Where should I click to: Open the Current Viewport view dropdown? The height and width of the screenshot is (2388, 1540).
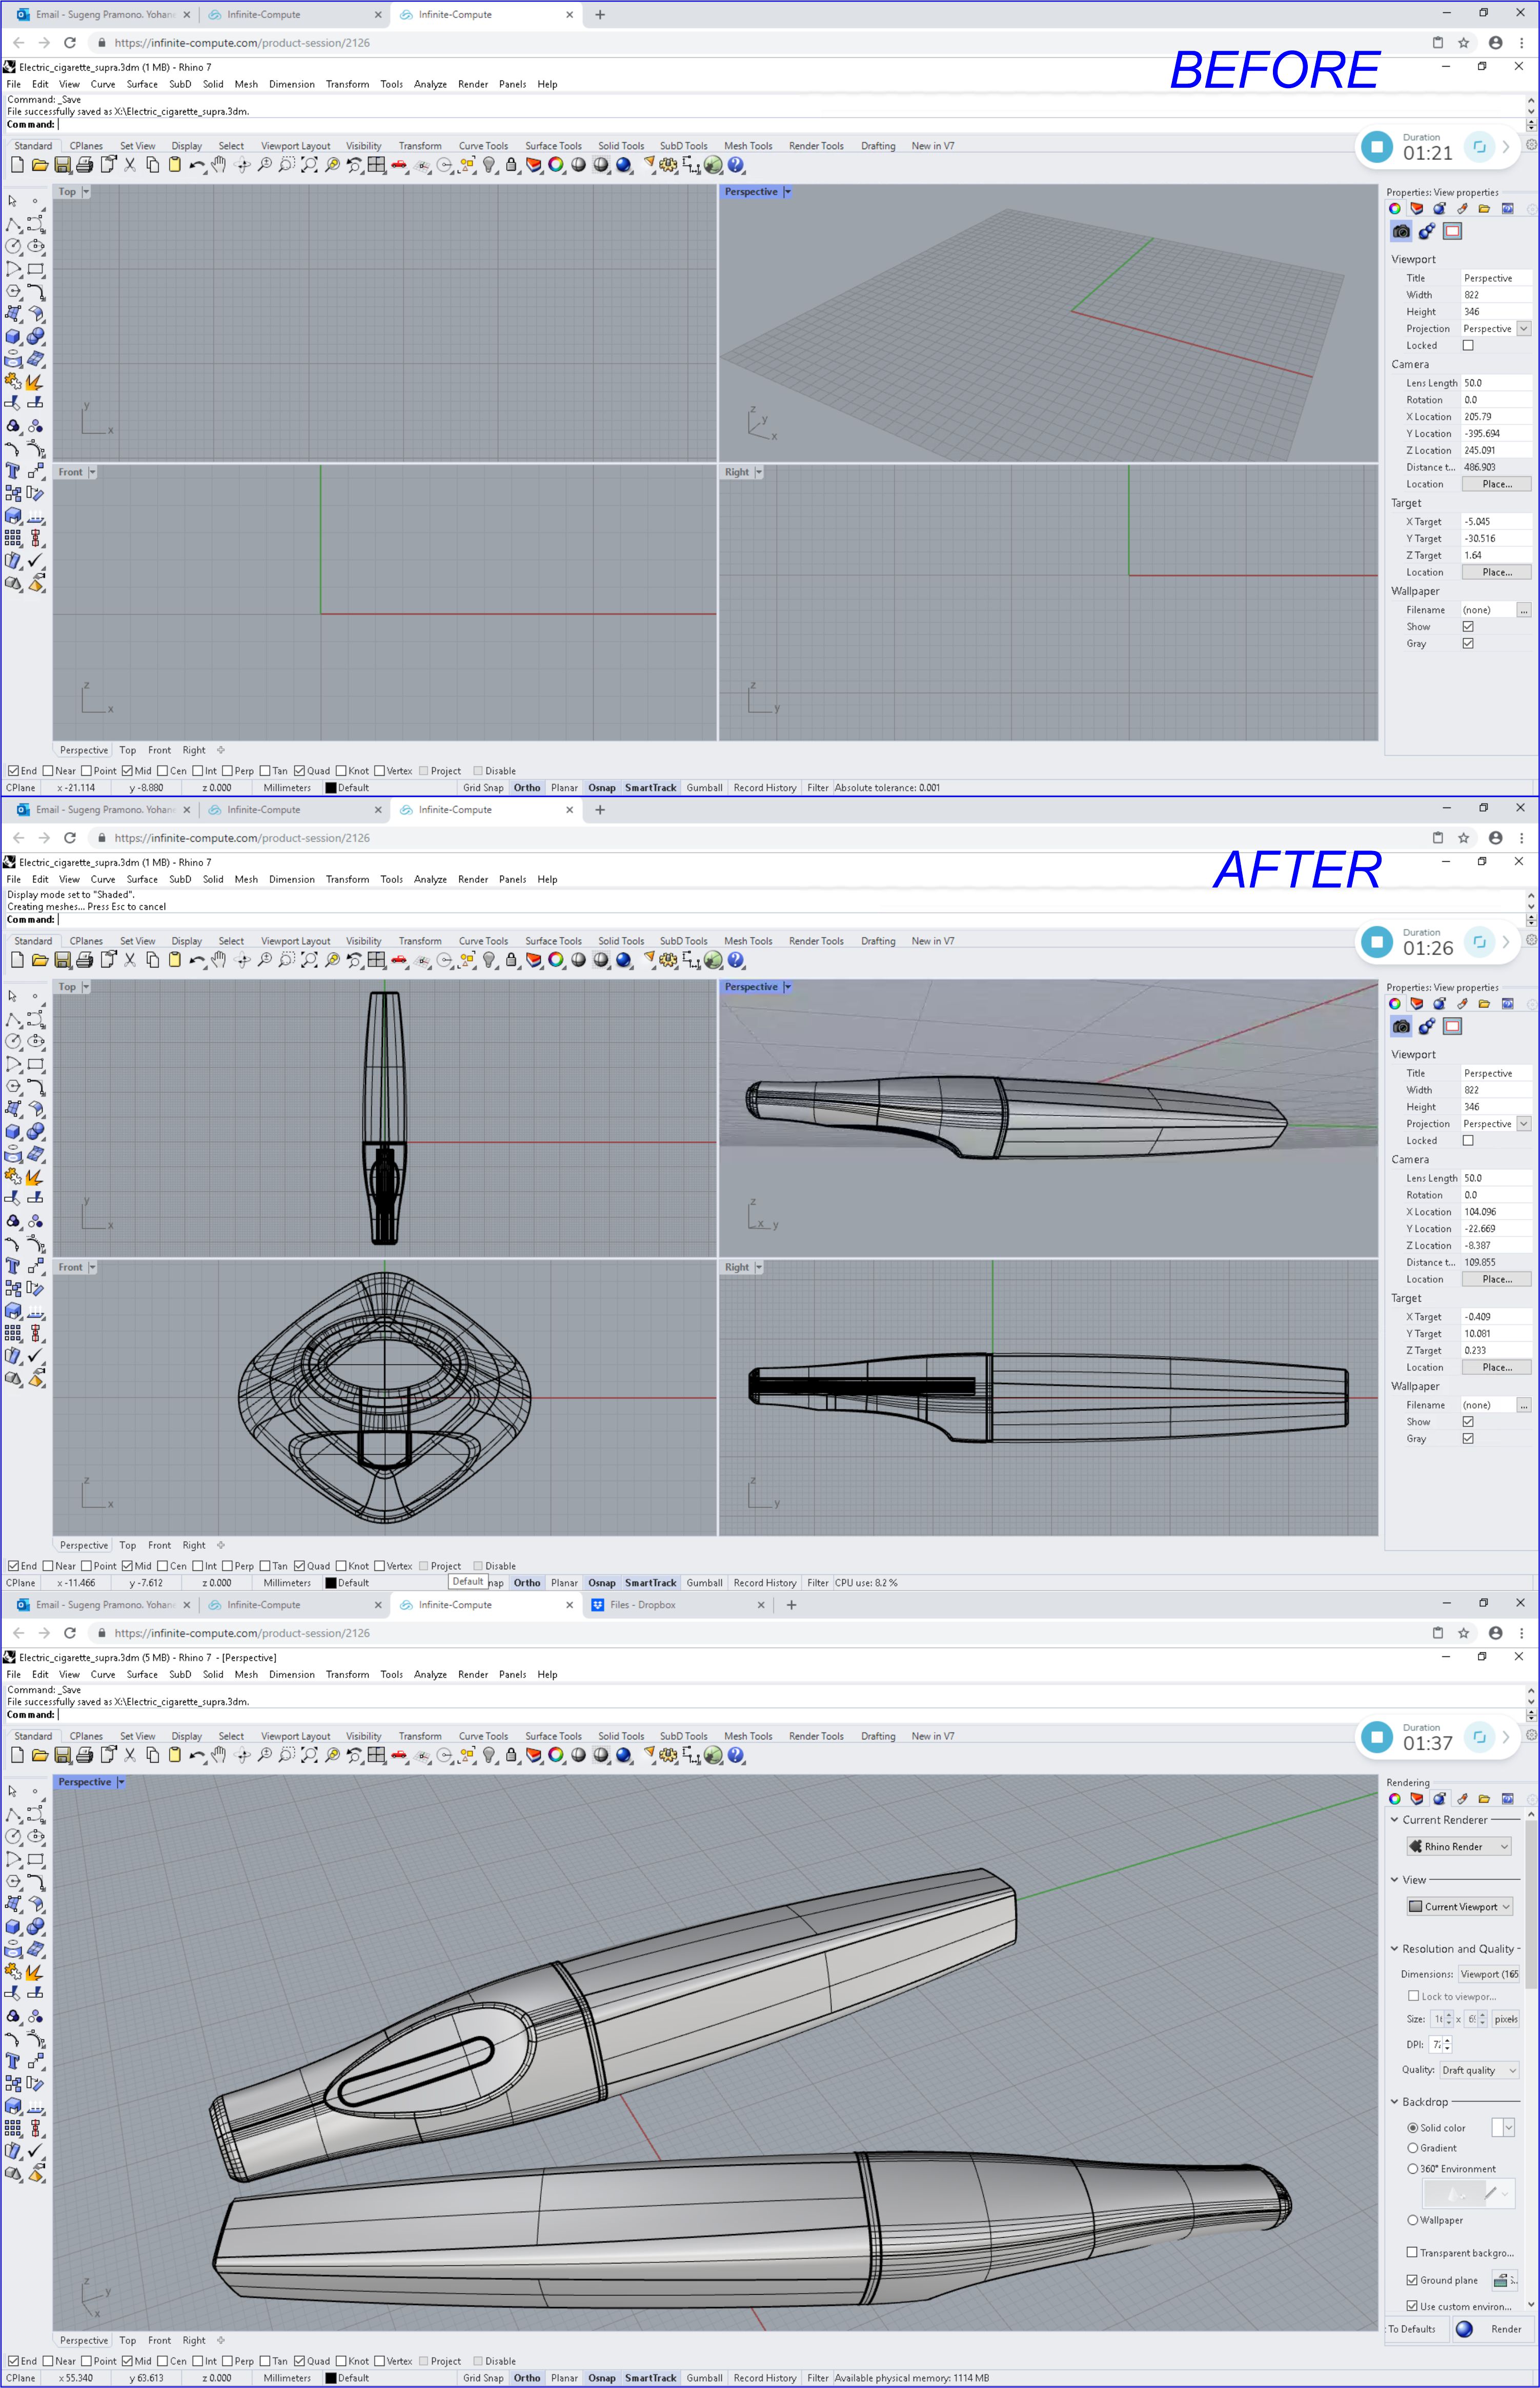tap(1459, 1906)
